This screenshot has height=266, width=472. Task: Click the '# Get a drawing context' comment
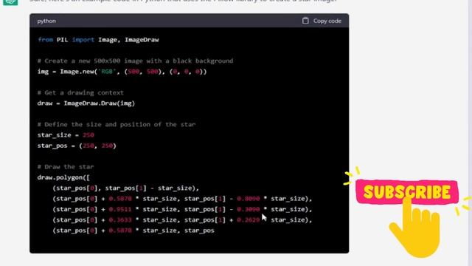[80, 93]
